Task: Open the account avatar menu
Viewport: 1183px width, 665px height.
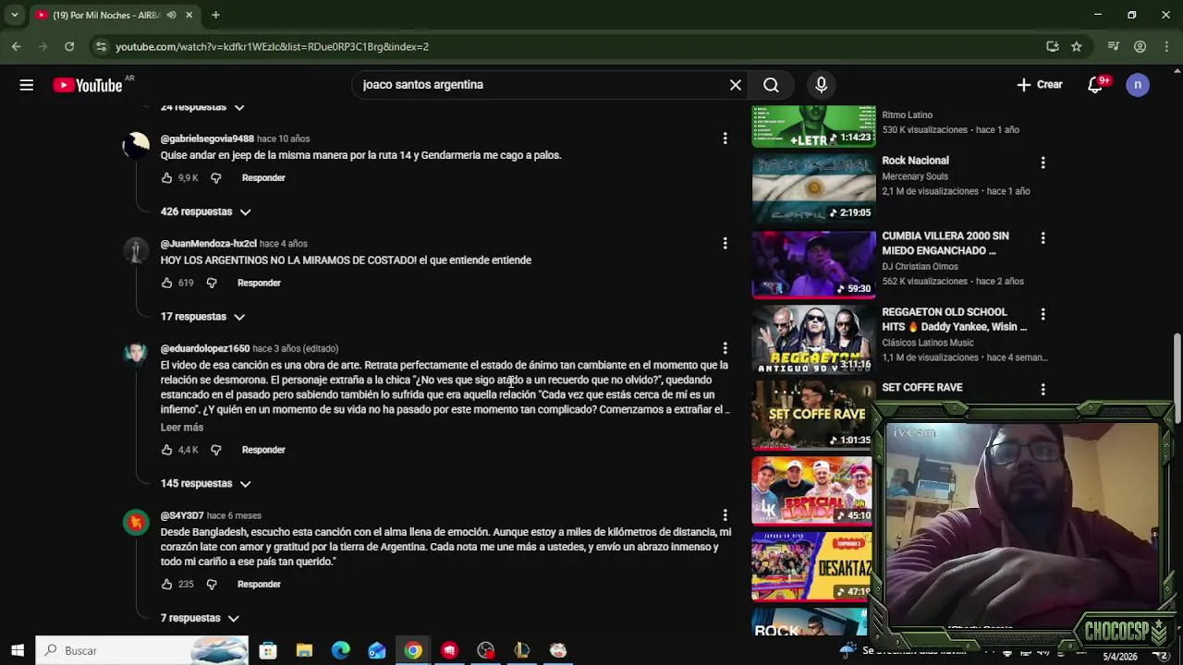Action: coord(1138,85)
